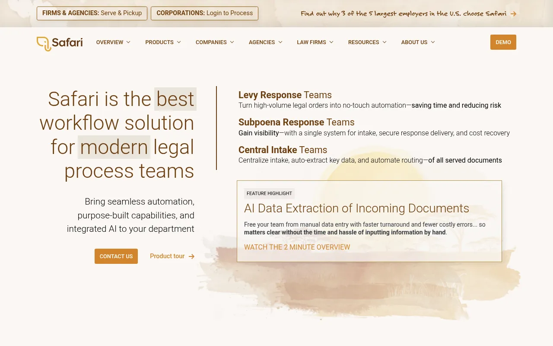The image size is (553, 346).
Task: Expand the Companies menu chevron
Action: [x=232, y=42]
